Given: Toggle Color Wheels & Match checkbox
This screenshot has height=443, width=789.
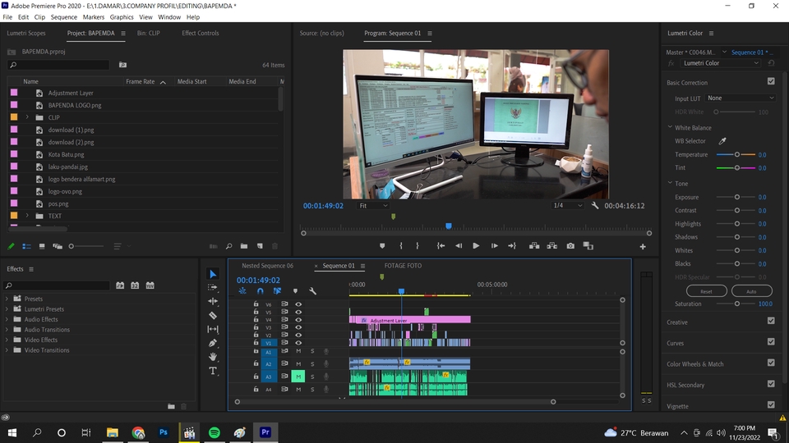Looking at the screenshot, I should pos(771,363).
